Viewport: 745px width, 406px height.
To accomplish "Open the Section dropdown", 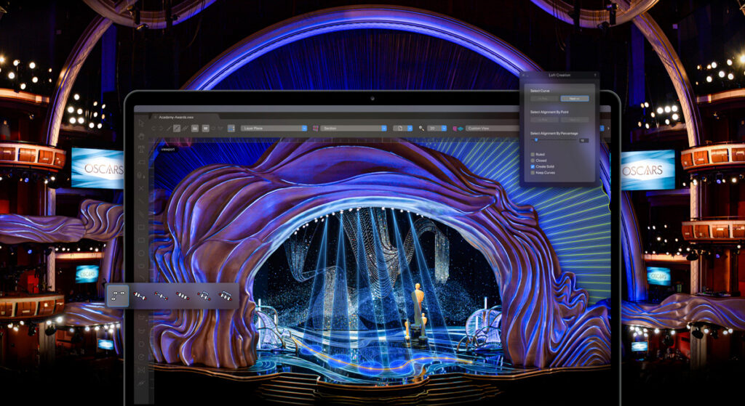I will click(354, 128).
